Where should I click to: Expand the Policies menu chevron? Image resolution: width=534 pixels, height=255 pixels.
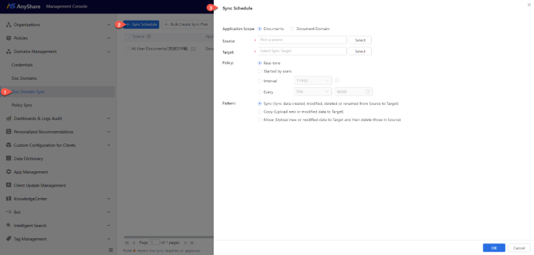point(109,38)
